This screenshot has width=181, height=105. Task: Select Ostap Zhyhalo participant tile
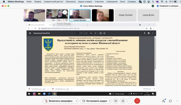point(126,15)
